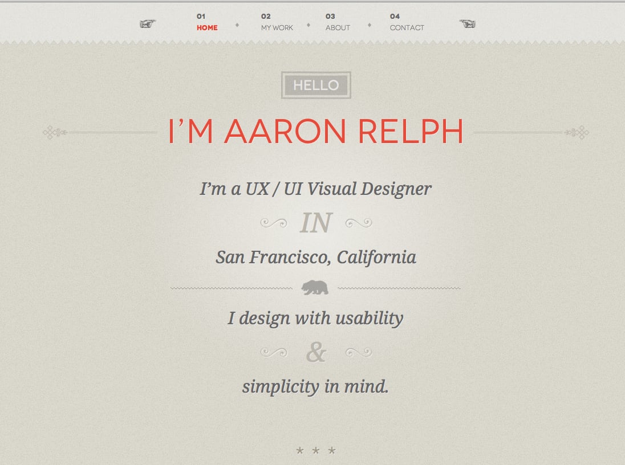Click the left pointing hand icon
Screen dimensions: 625x465
(147, 25)
